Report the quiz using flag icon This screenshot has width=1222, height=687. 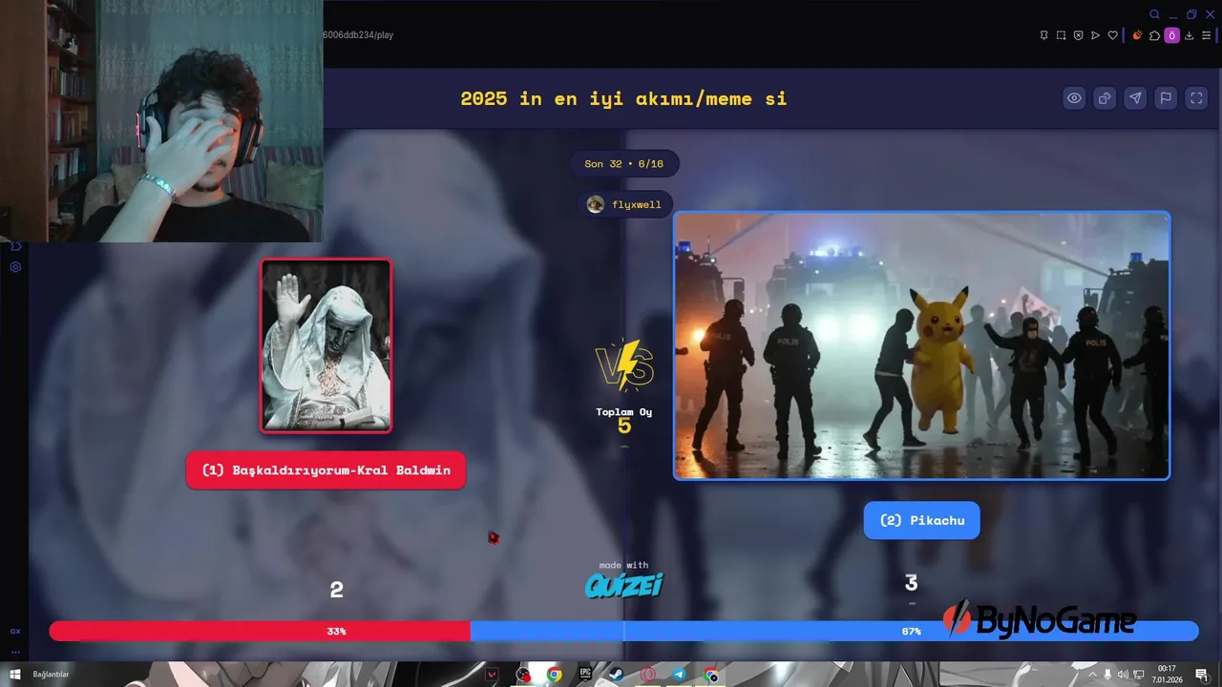(1166, 97)
